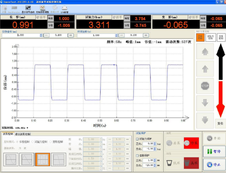Click the fast double down-arrow jog button

point(205,120)
